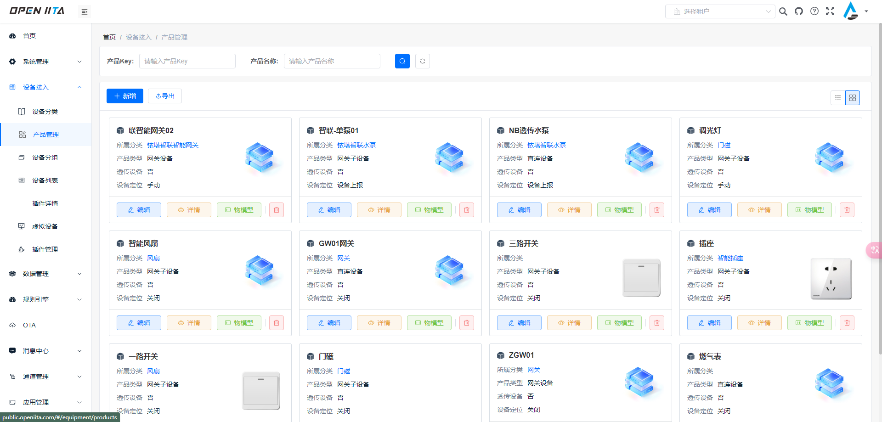The image size is (882, 422).
Task: Click the refresh icon next to search
Action: coord(422,61)
